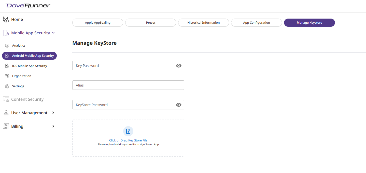Click the Organization hierarchy icon
Image resolution: width=366 pixels, height=173 pixels.
7,76
